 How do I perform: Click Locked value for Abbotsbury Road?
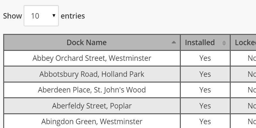(x=252, y=74)
